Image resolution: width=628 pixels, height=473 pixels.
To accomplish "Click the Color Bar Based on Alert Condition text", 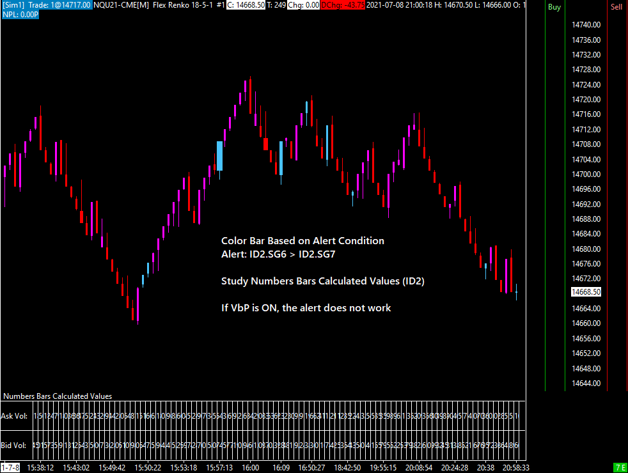I will click(x=302, y=240).
